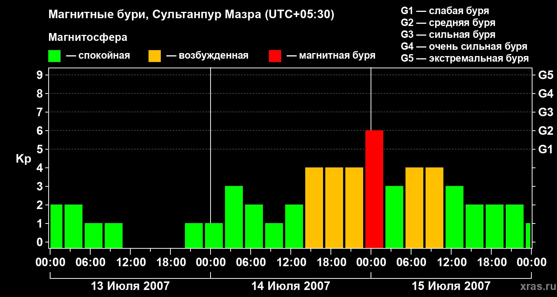Viewport: 557px width, 297px height.
Task: Select the green bar at 06:00 on 13 July
Action: tap(94, 236)
